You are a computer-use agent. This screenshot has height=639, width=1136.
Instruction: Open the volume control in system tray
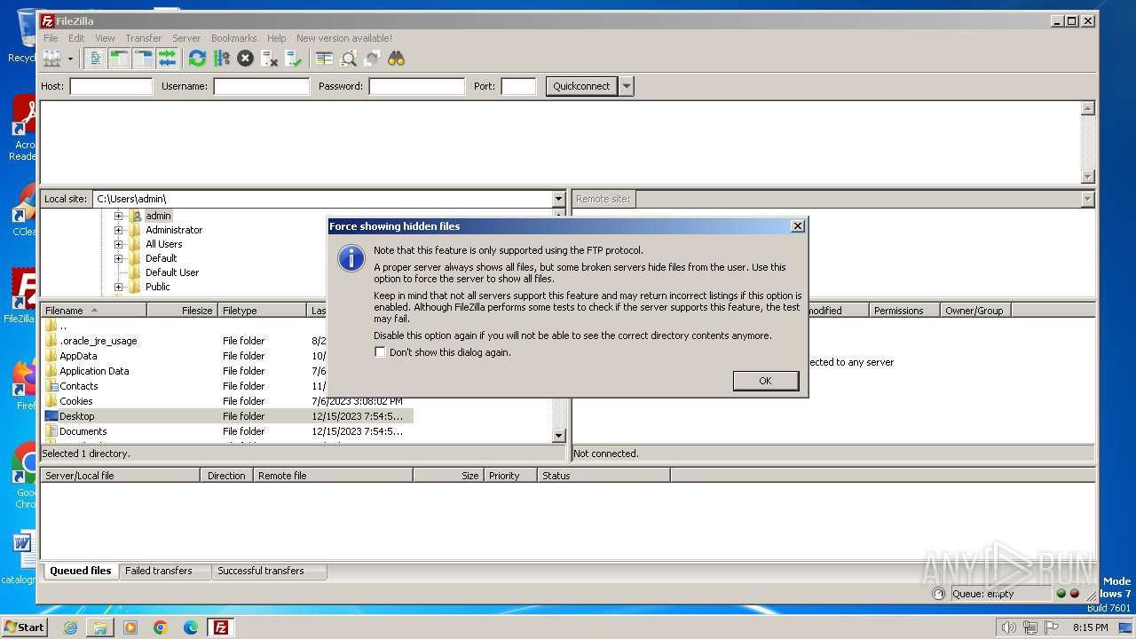point(1008,627)
